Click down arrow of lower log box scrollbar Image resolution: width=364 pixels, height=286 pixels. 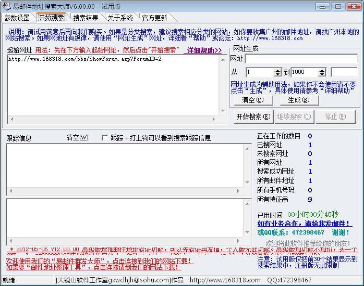click(x=247, y=232)
